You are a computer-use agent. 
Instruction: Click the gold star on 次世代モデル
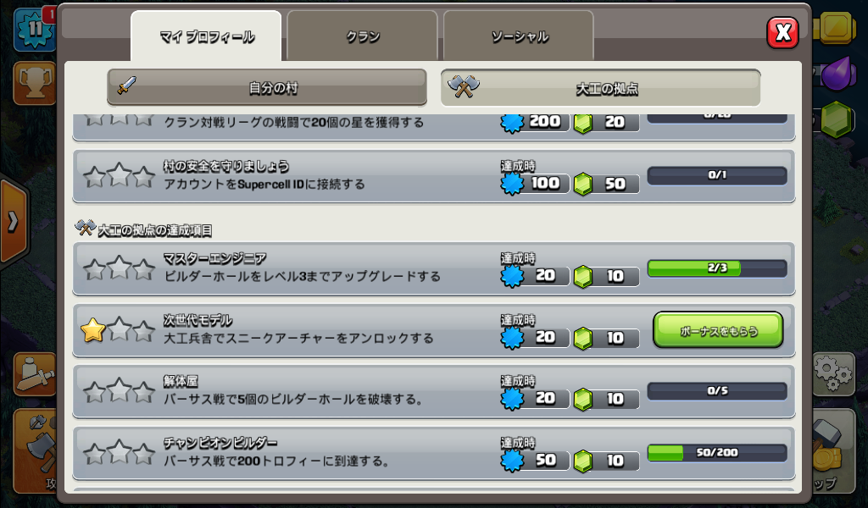[x=93, y=330]
